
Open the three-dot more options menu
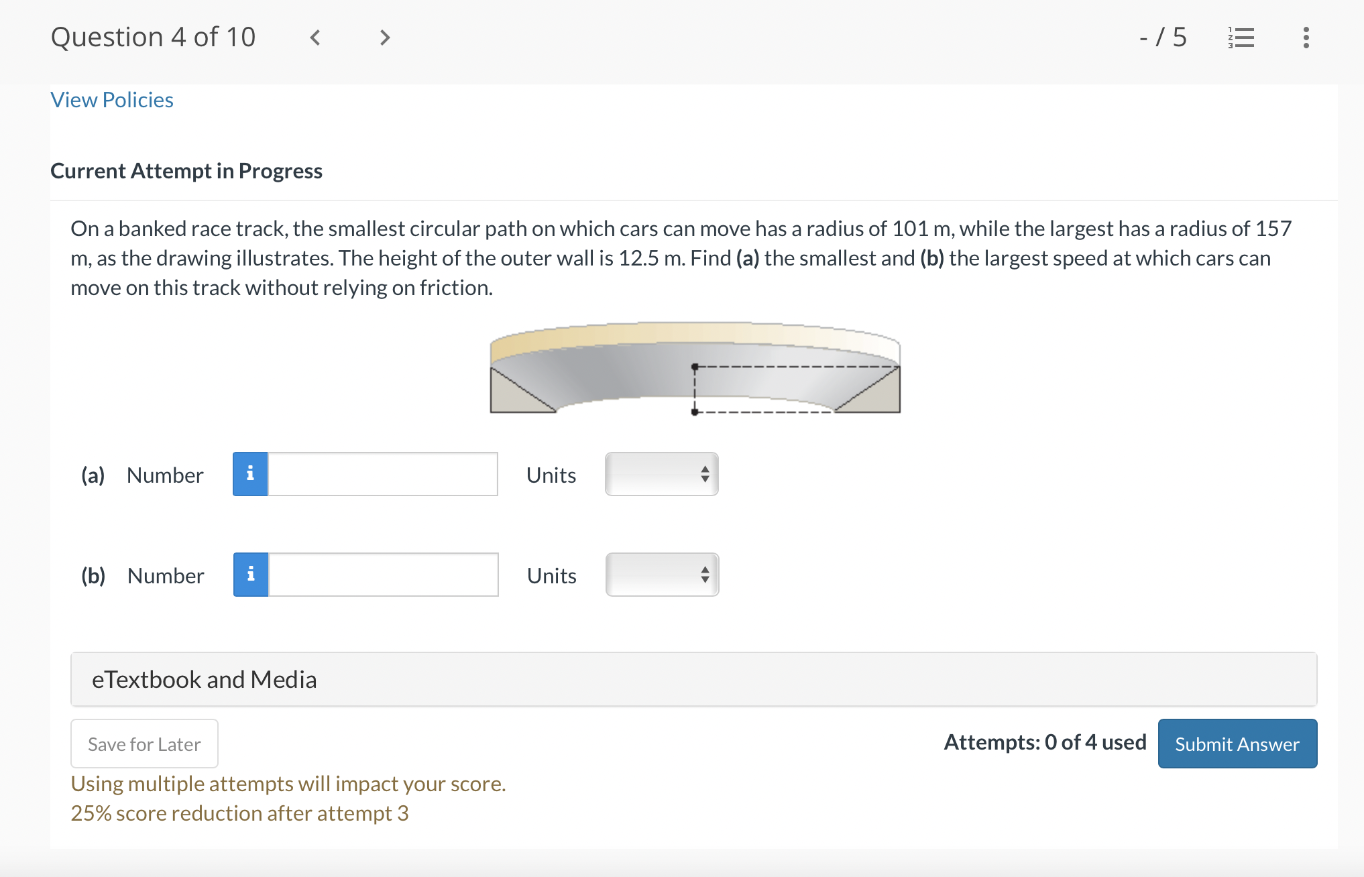point(1306,38)
